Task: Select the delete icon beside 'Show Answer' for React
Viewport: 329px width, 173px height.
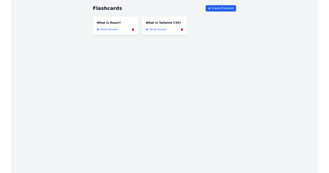Action: (133, 29)
